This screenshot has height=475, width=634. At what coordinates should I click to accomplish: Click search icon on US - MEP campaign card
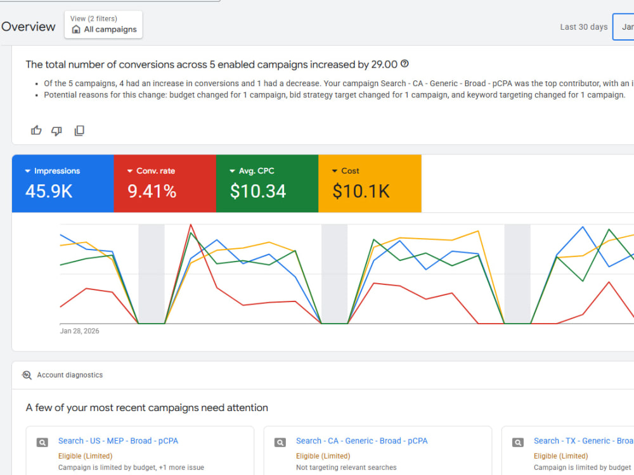point(42,442)
